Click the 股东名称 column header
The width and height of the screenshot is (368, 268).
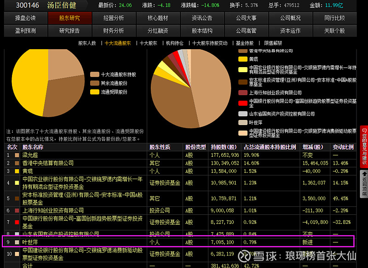click(33, 147)
